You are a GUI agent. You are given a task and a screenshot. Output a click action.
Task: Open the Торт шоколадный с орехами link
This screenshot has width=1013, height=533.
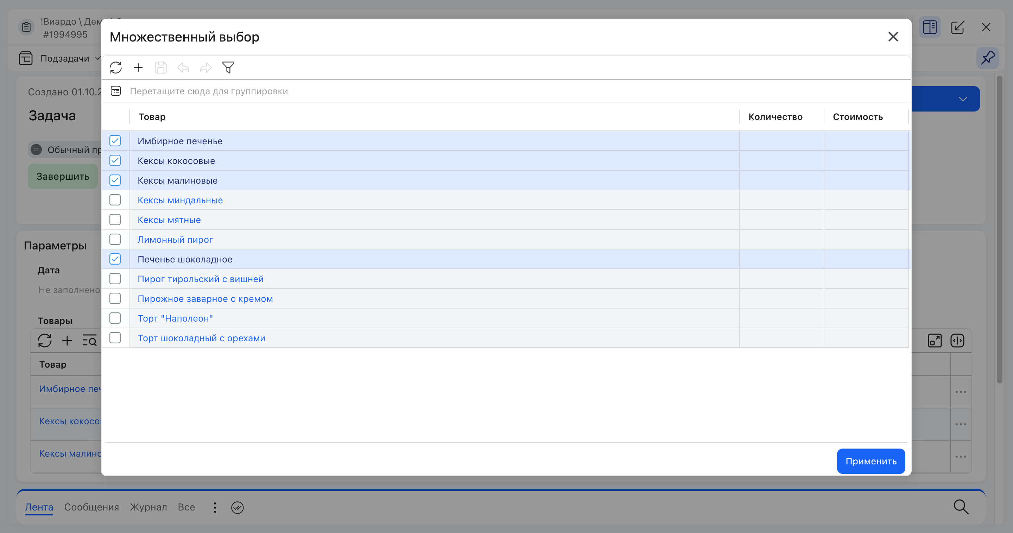[x=201, y=338]
